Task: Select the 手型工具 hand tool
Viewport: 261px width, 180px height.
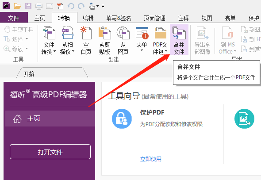Action: click(x=19, y=30)
